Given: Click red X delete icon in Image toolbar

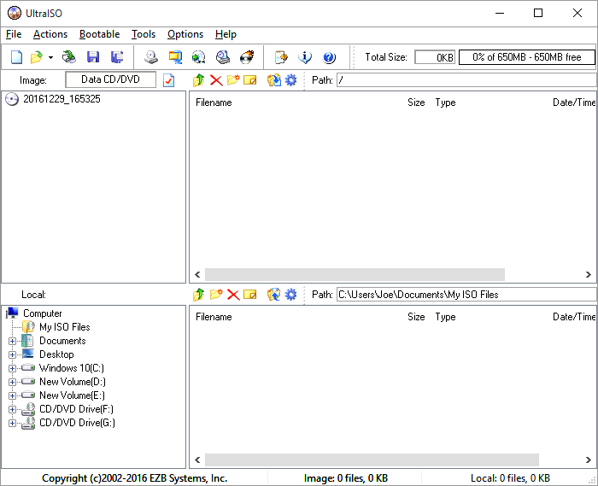Looking at the screenshot, I should click(x=216, y=80).
